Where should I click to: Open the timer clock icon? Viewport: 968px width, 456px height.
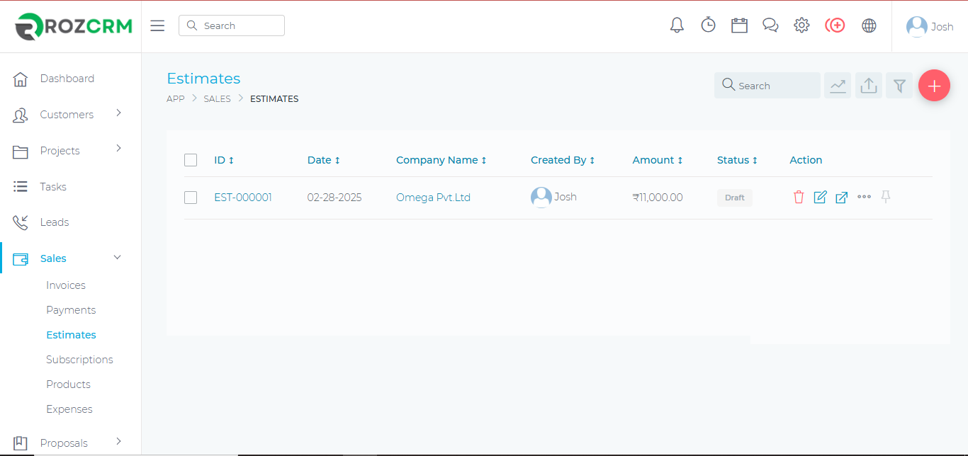tap(708, 25)
